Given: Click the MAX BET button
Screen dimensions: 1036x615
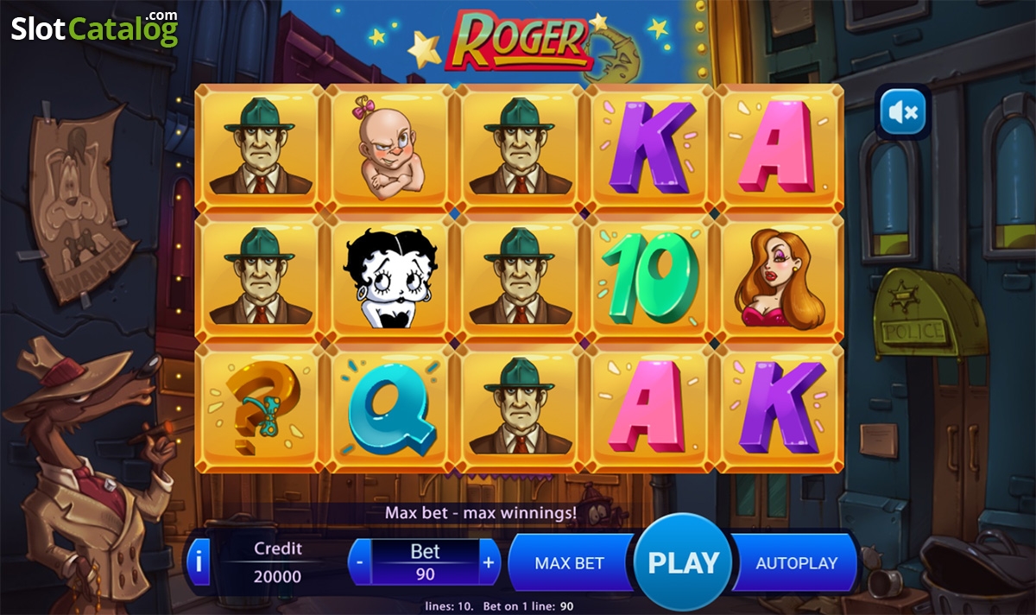Looking at the screenshot, I should tap(570, 563).
